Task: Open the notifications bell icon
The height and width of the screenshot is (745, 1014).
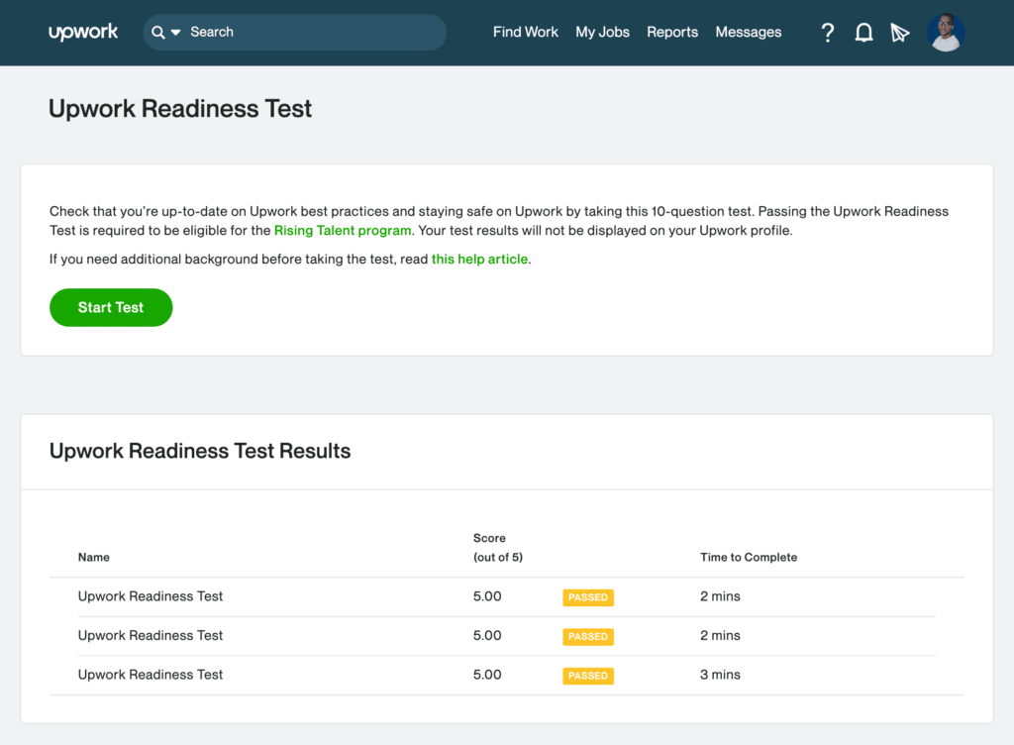Action: click(863, 33)
